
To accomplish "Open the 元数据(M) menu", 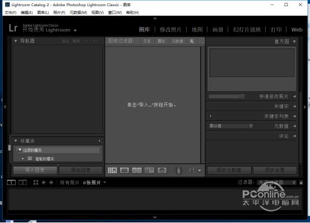I will [78, 13].
